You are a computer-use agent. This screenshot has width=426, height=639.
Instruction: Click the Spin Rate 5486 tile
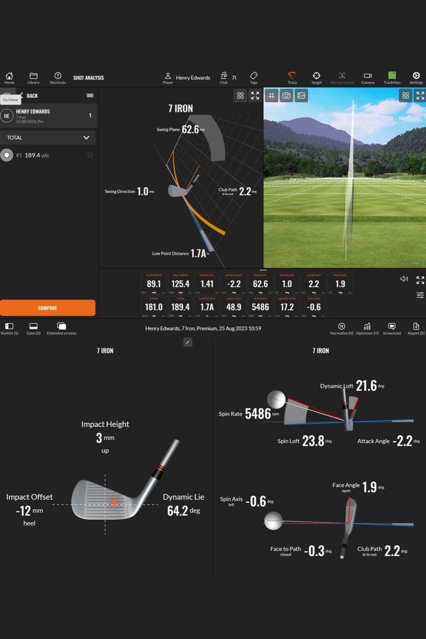click(x=260, y=307)
